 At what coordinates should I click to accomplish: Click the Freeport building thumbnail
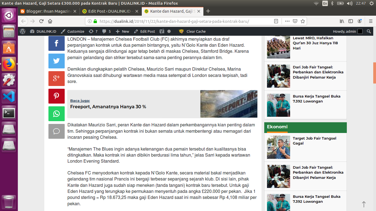[229, 104]
